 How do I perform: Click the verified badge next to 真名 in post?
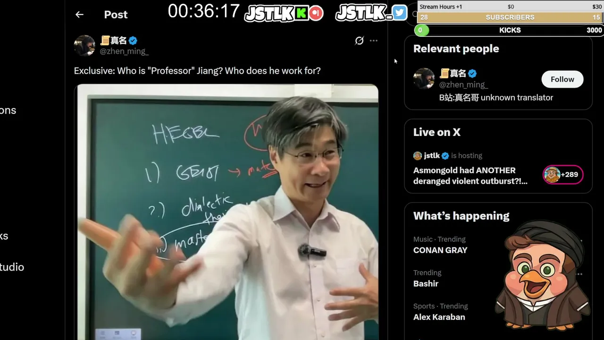133,41
